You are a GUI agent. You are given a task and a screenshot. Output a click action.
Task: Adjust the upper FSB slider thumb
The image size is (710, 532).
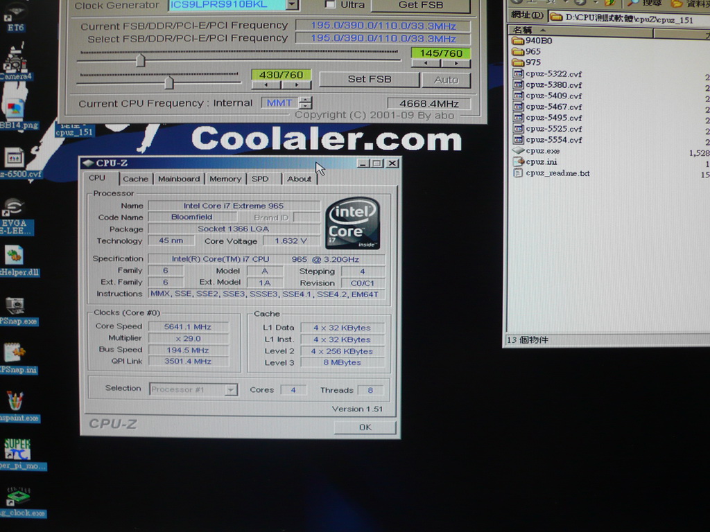point(141,60)
